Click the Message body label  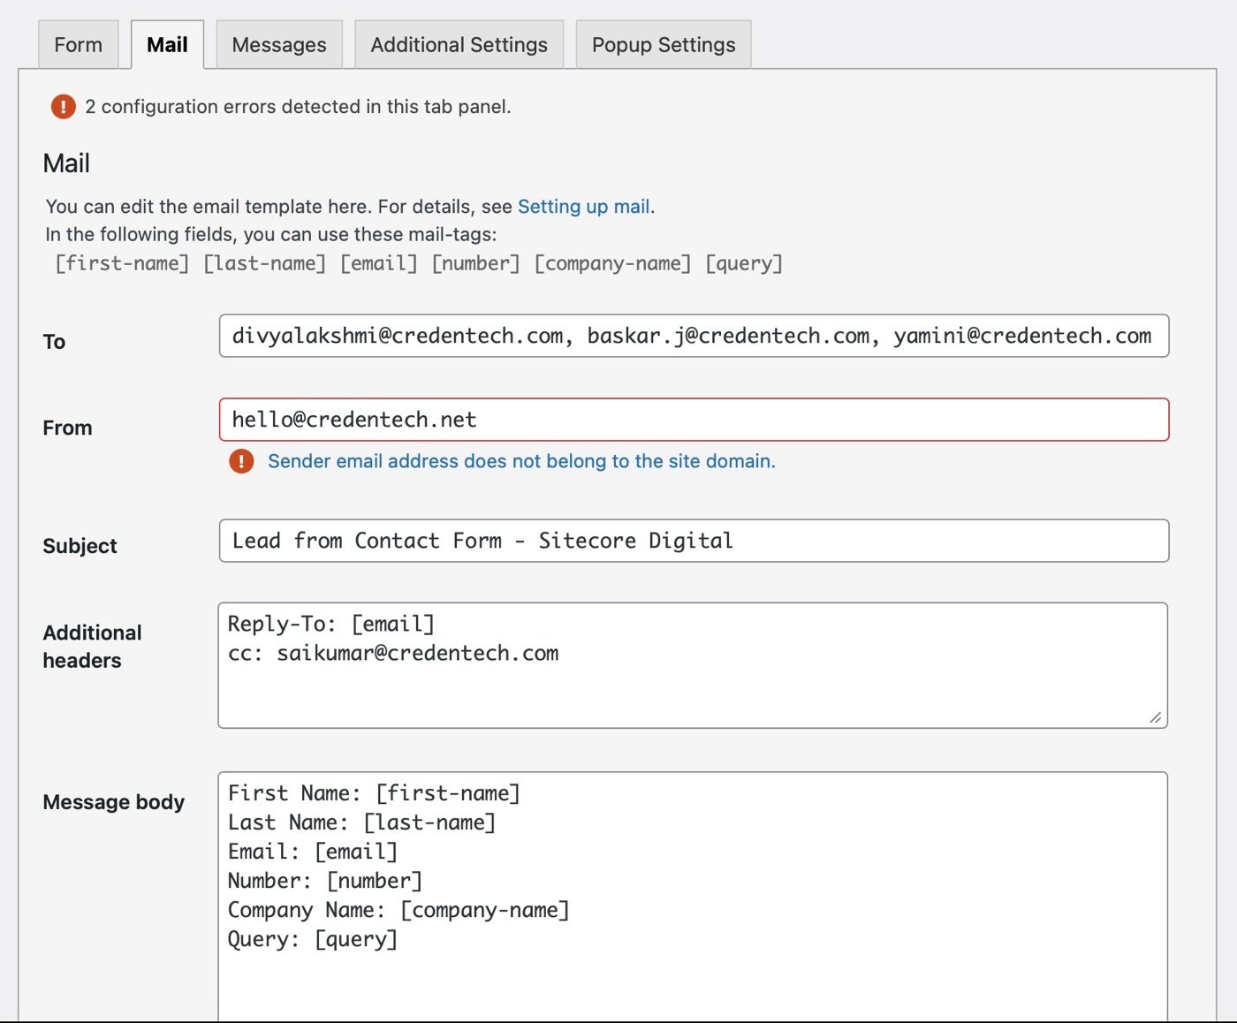(114, 802)
